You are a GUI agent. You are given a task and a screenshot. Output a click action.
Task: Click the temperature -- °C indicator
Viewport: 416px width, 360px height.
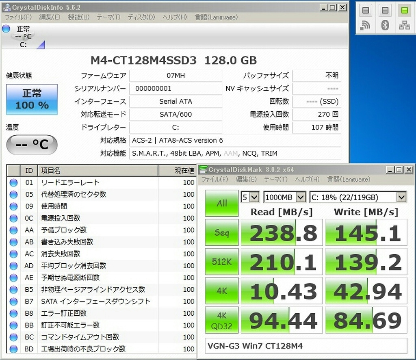pos(32,145)
